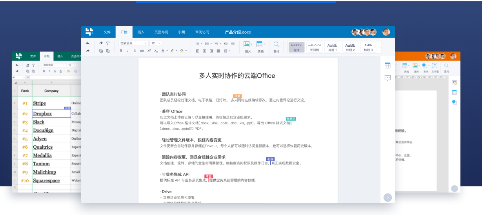The width and height of the screenshot is (482, 215).
Task: Click the slide comment icon in presentation sidebar
Action: point(454,82)
